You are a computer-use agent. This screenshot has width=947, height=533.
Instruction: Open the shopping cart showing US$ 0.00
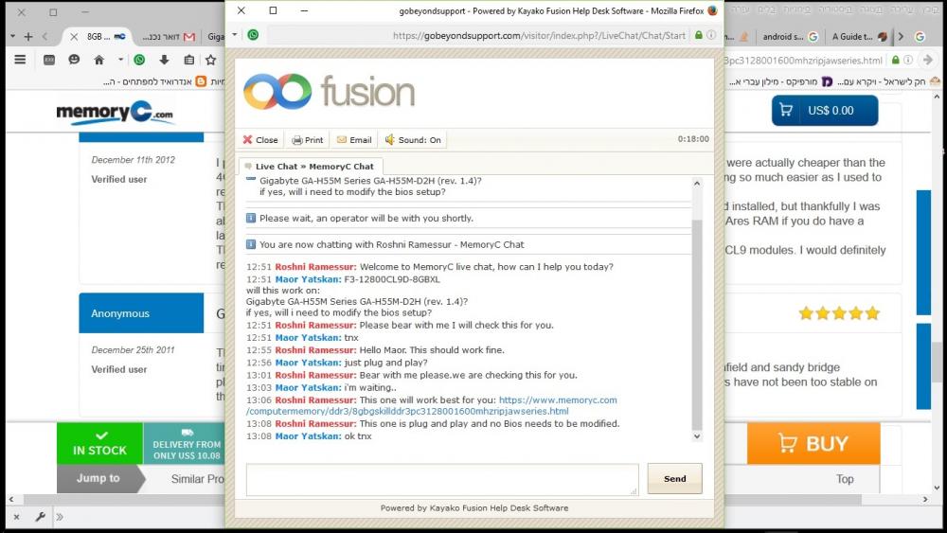pyautogui.click(x=825, y=111)
